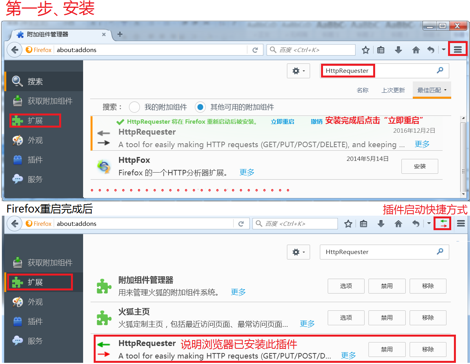470x364 pixels.
Task: Select 扩展 in the upper sidebar
Action: tap(44, 120)
